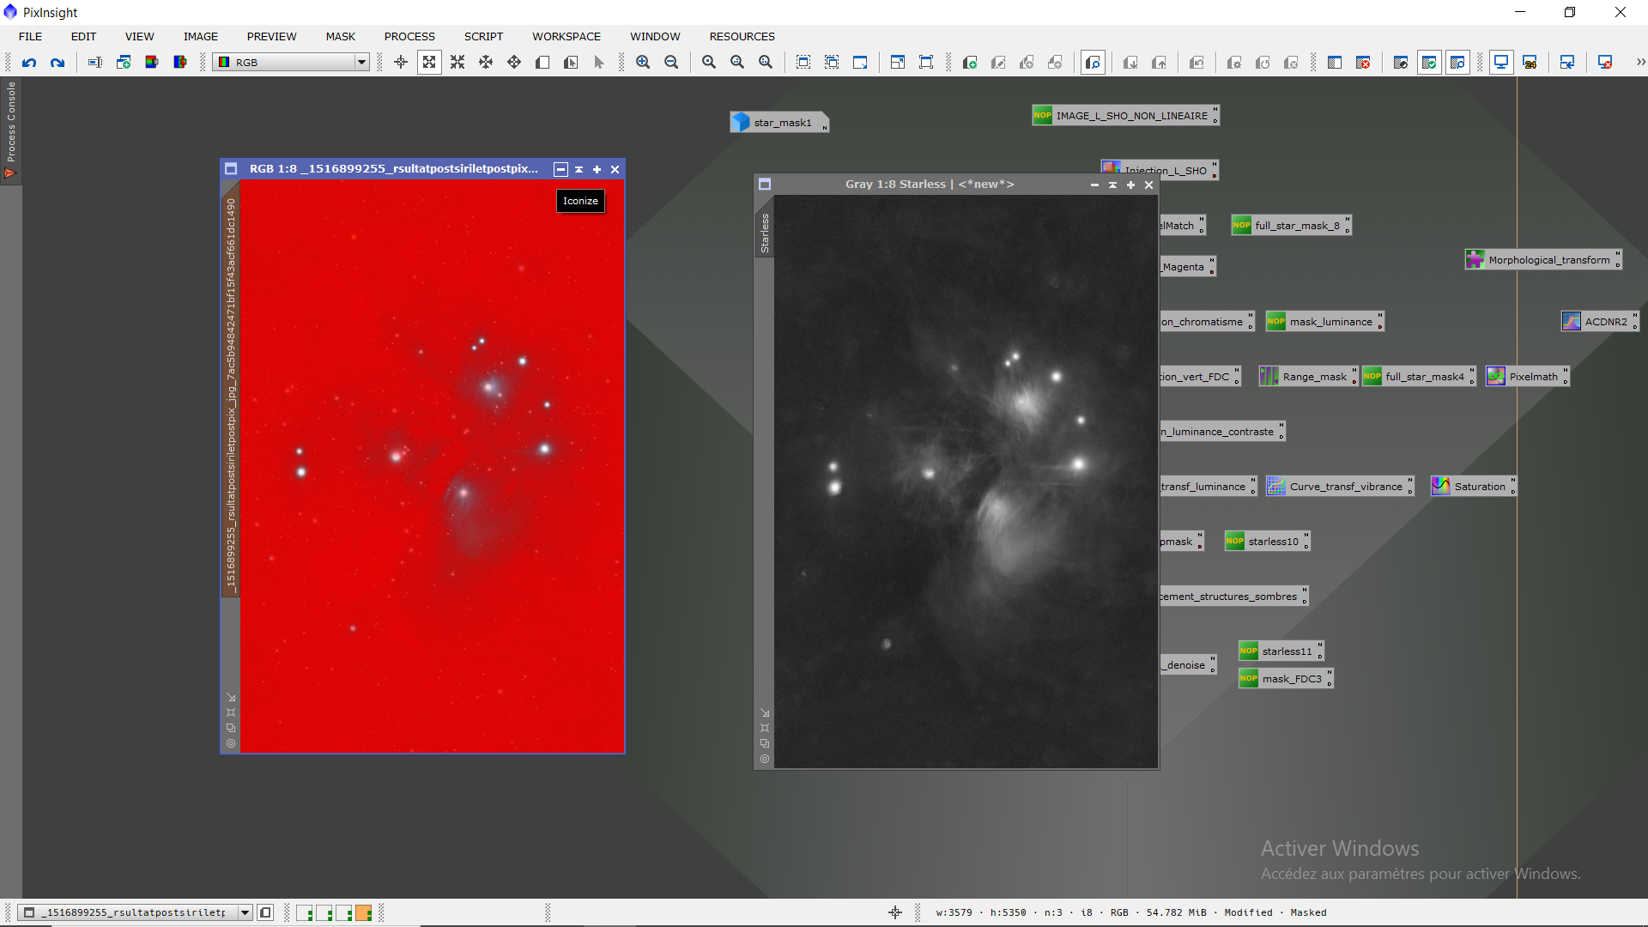Image resolution: width=1648 pixels, height=927 pixels.
Task: Toggle the orange workspace selector button
Action: coord(364,913)
